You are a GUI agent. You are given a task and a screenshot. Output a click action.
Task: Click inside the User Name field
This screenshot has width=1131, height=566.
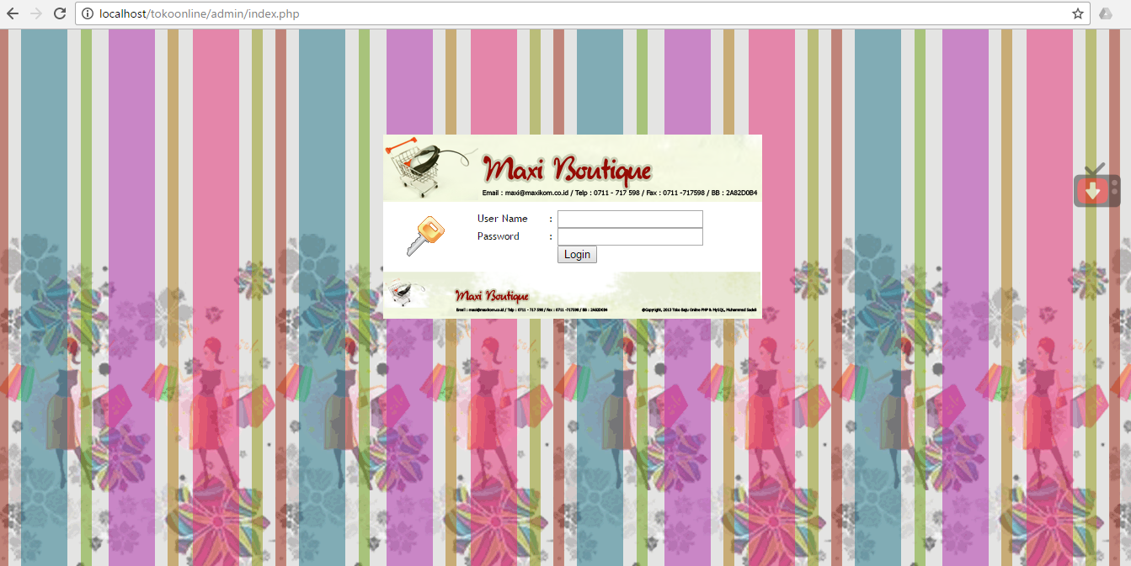tap(629, 219)
